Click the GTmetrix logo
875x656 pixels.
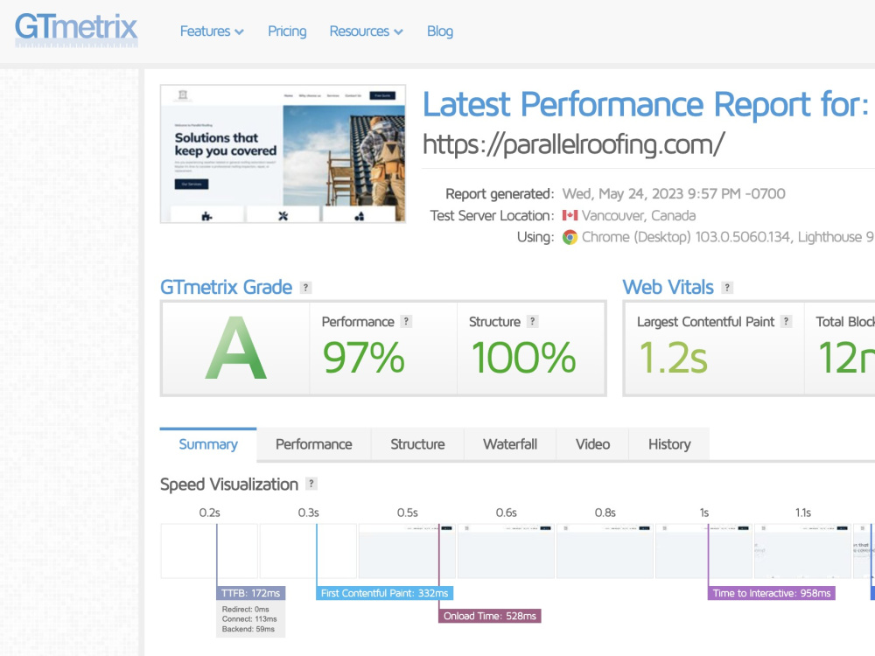coord(76,30)
